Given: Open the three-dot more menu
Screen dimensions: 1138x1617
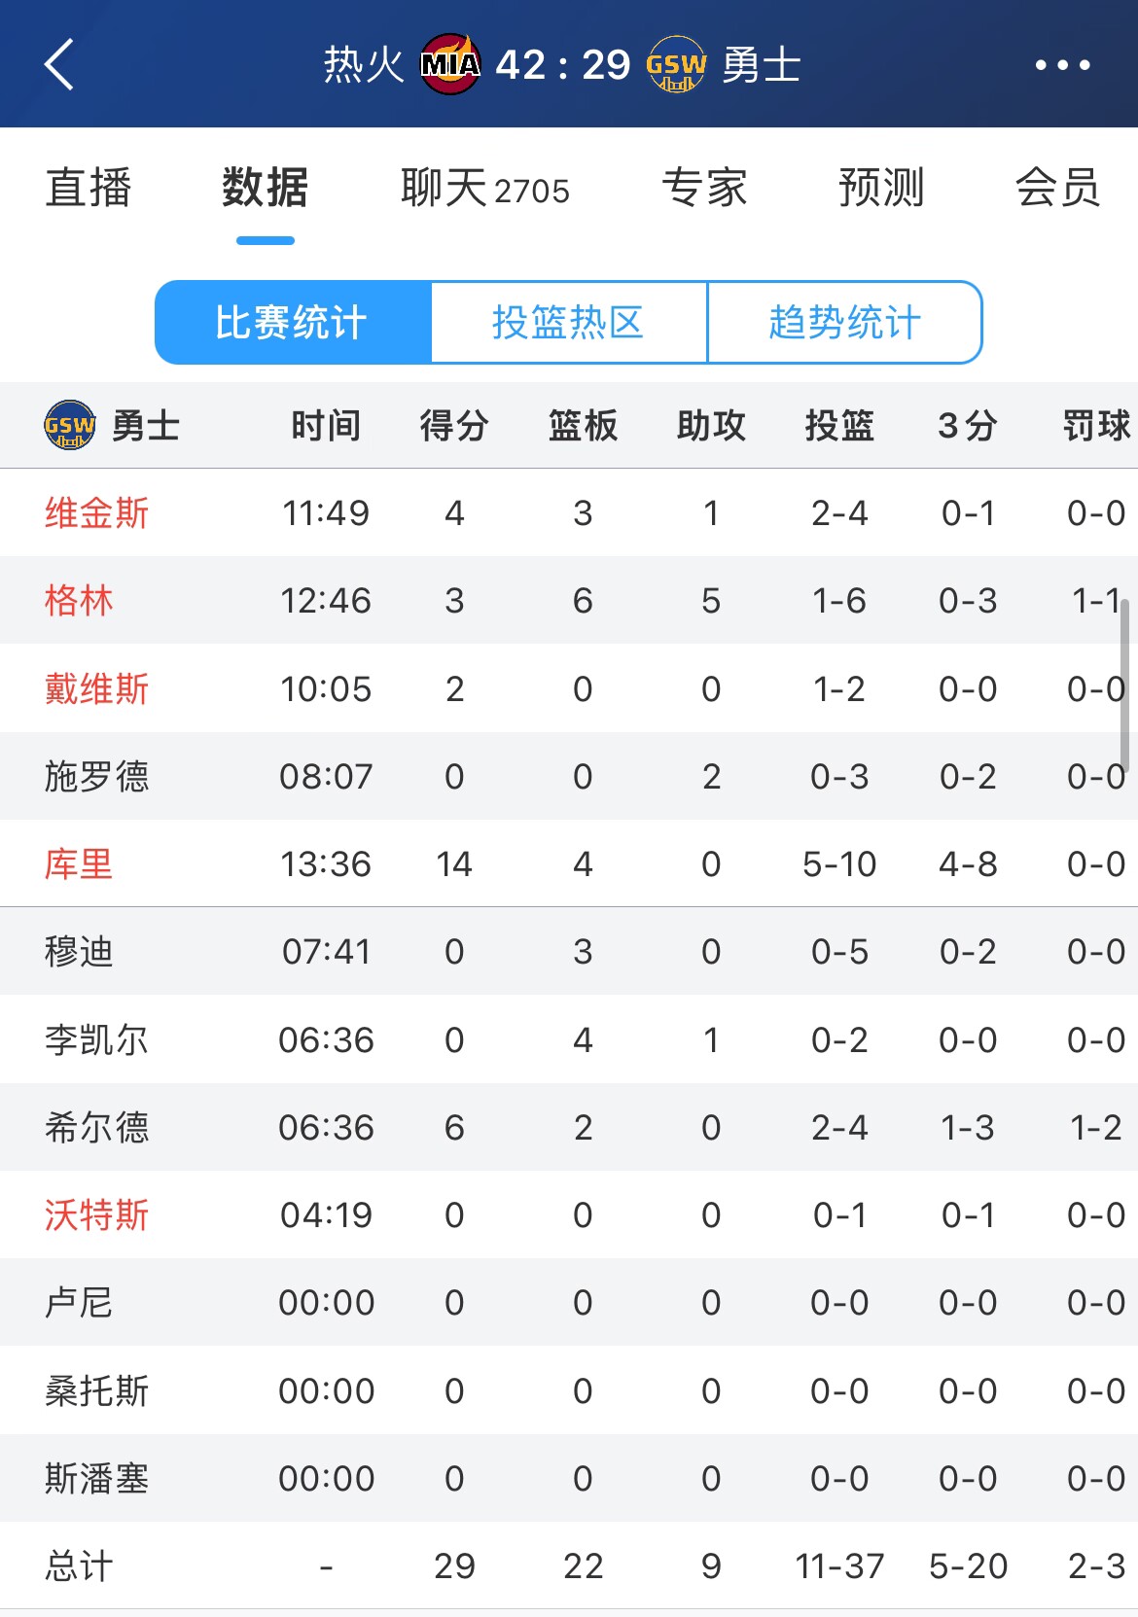Looking at the screenshot, I should [1062, 65].
